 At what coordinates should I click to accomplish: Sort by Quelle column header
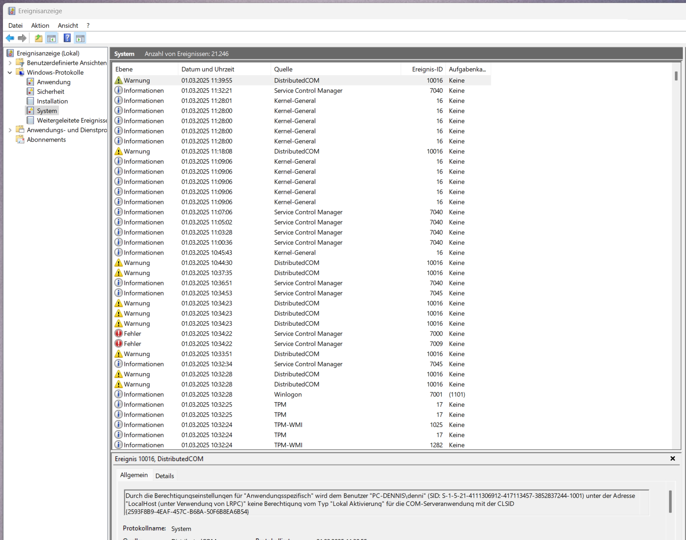(336, 69)
